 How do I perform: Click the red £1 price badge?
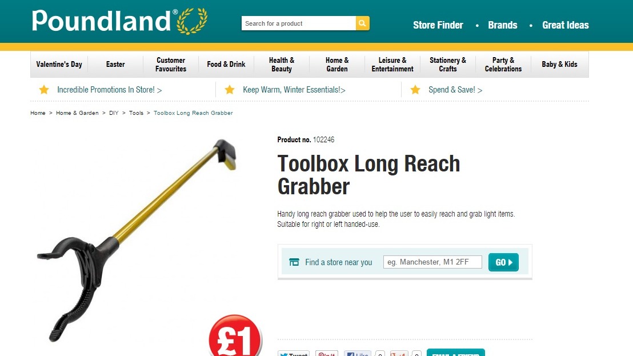235,336
